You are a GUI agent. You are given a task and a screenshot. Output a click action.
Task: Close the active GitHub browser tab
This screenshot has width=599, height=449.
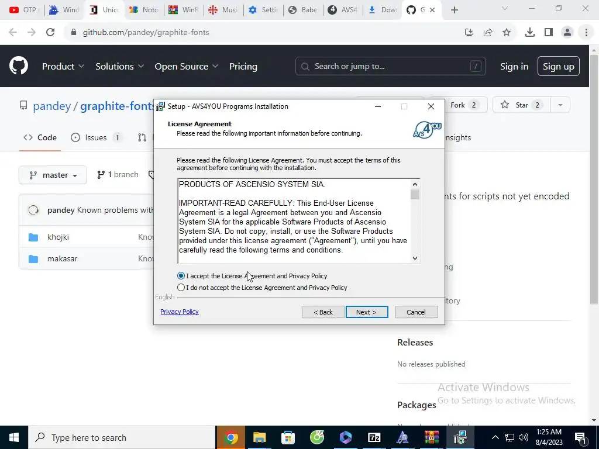pos(432,10)
